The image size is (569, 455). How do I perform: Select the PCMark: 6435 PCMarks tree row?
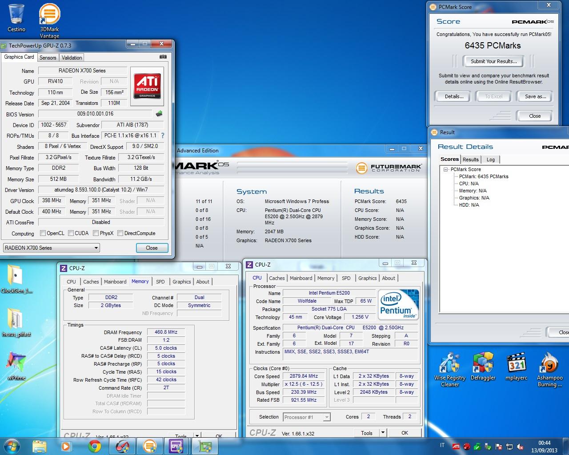click(x=484, y=176)
